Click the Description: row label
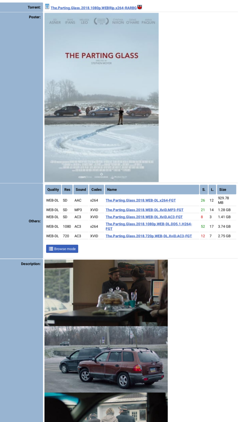 pos(31,264)
